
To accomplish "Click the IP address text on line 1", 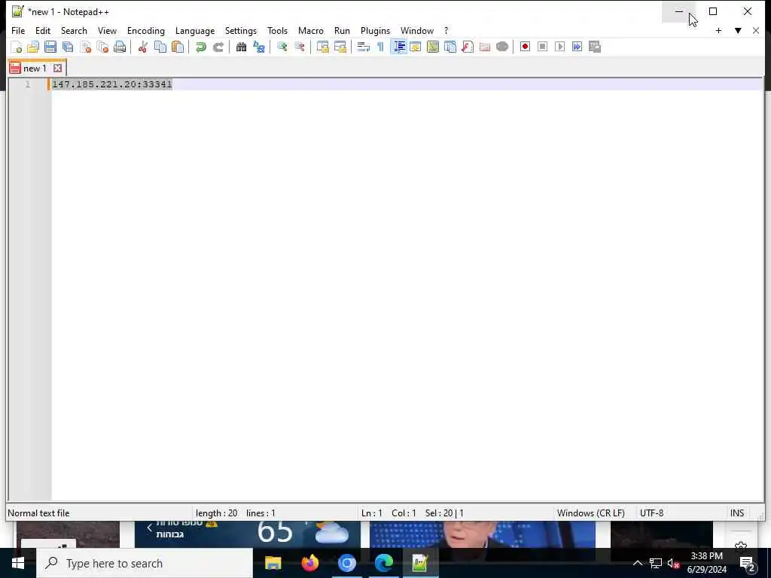I will tap(112, 84).
